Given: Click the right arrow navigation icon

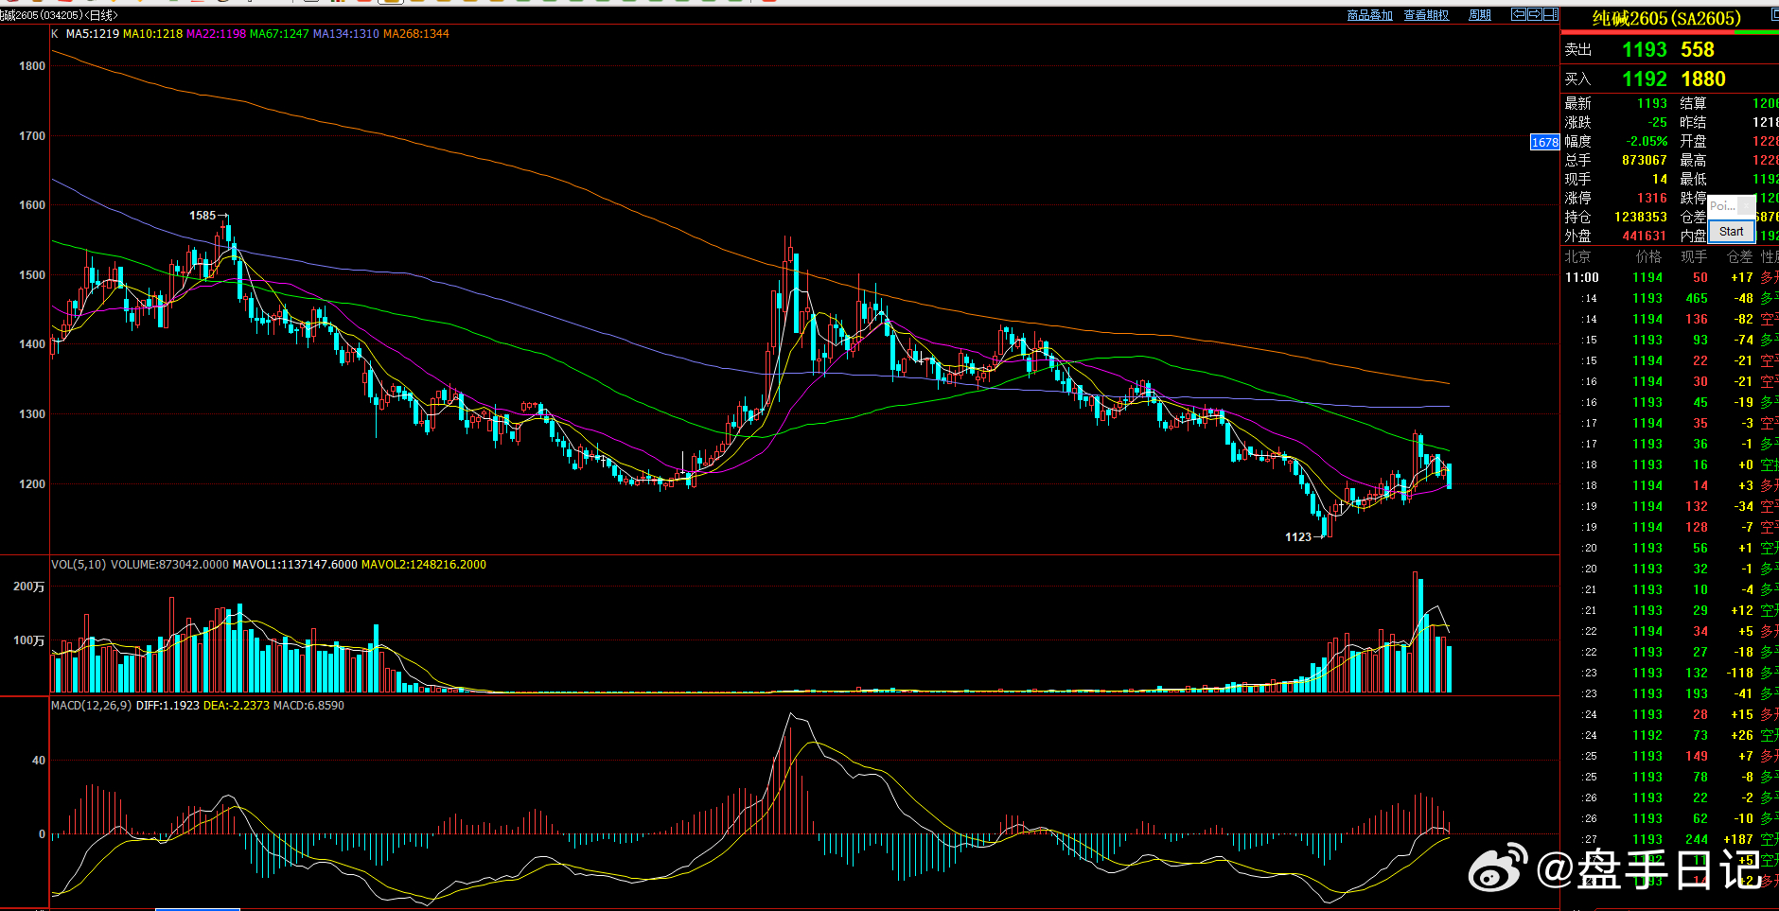Looking at the screenshot, I should point(1534,14).
